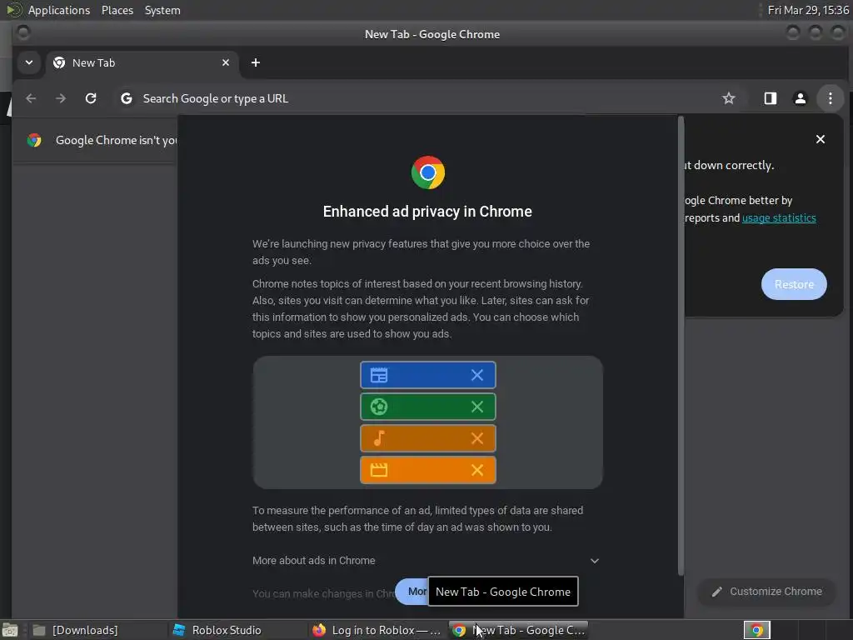Viewport: 853px width, 640px height.
Task: Click the Chrome icon in the info bar
Action: [x=34, y=140]
